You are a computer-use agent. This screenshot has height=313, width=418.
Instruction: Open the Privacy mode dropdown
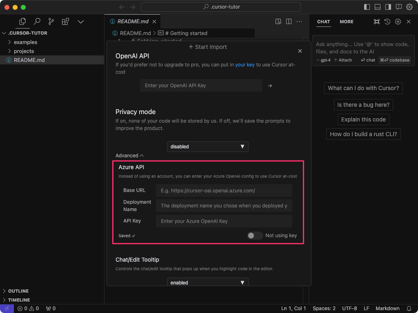tap(208, 147)
